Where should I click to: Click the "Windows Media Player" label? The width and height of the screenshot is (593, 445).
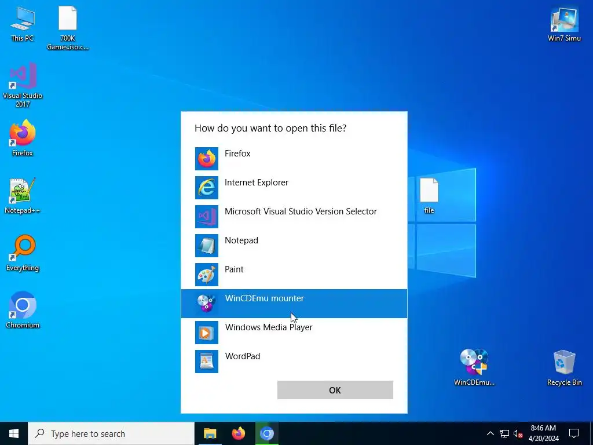pyautogui.click(x=269, y=327)
